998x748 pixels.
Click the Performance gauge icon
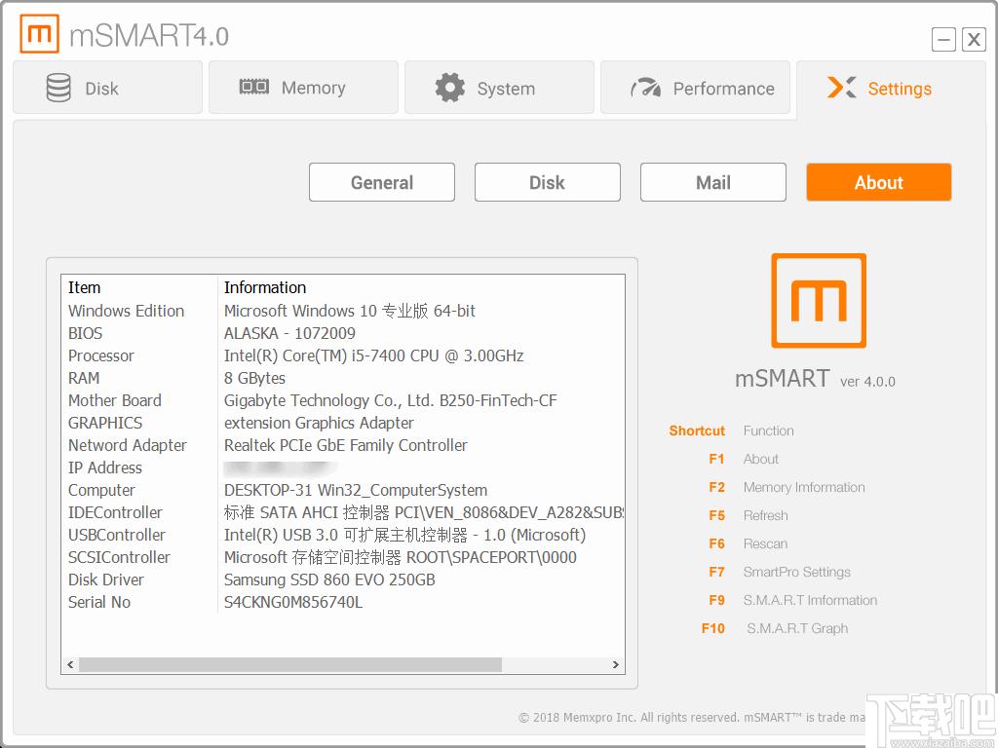tap(645, 88)
